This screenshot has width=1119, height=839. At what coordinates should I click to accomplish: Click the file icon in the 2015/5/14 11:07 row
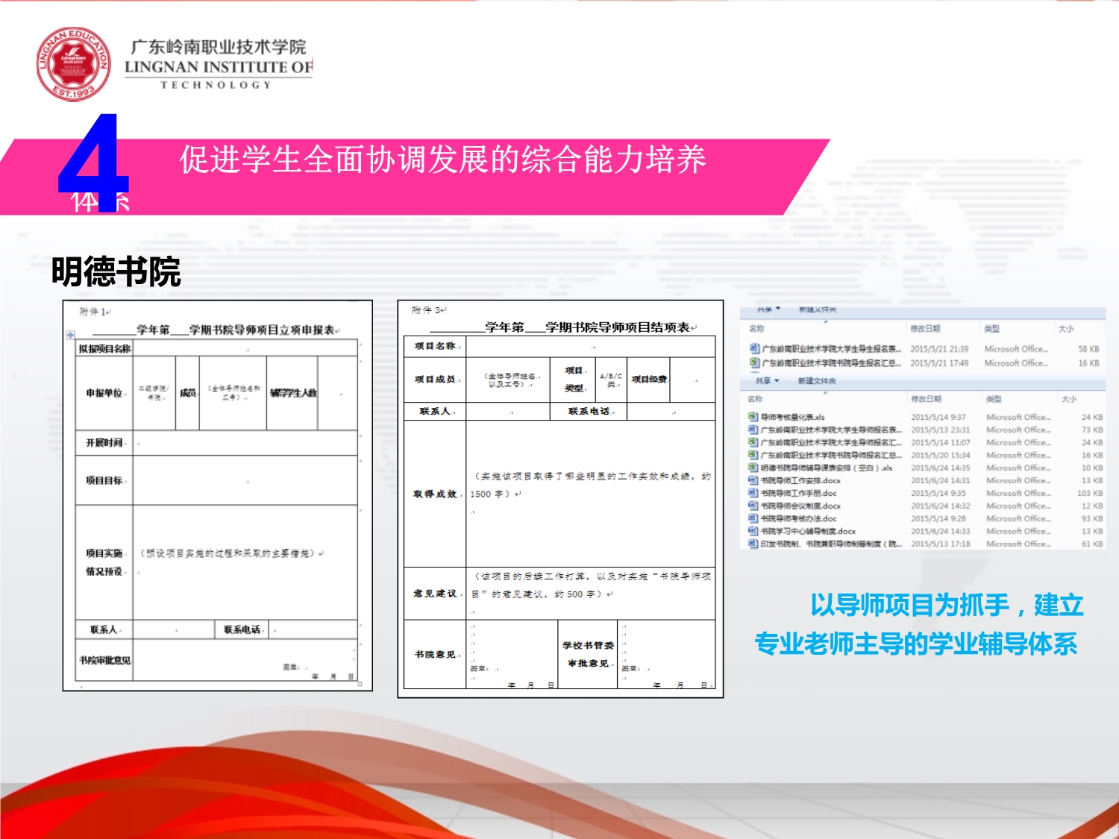[753, 443]
